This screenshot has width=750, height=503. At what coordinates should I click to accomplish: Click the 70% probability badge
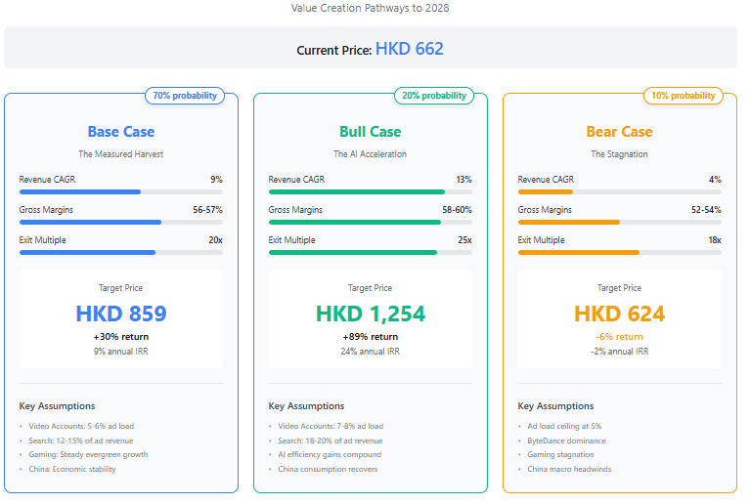pos(185,96)
